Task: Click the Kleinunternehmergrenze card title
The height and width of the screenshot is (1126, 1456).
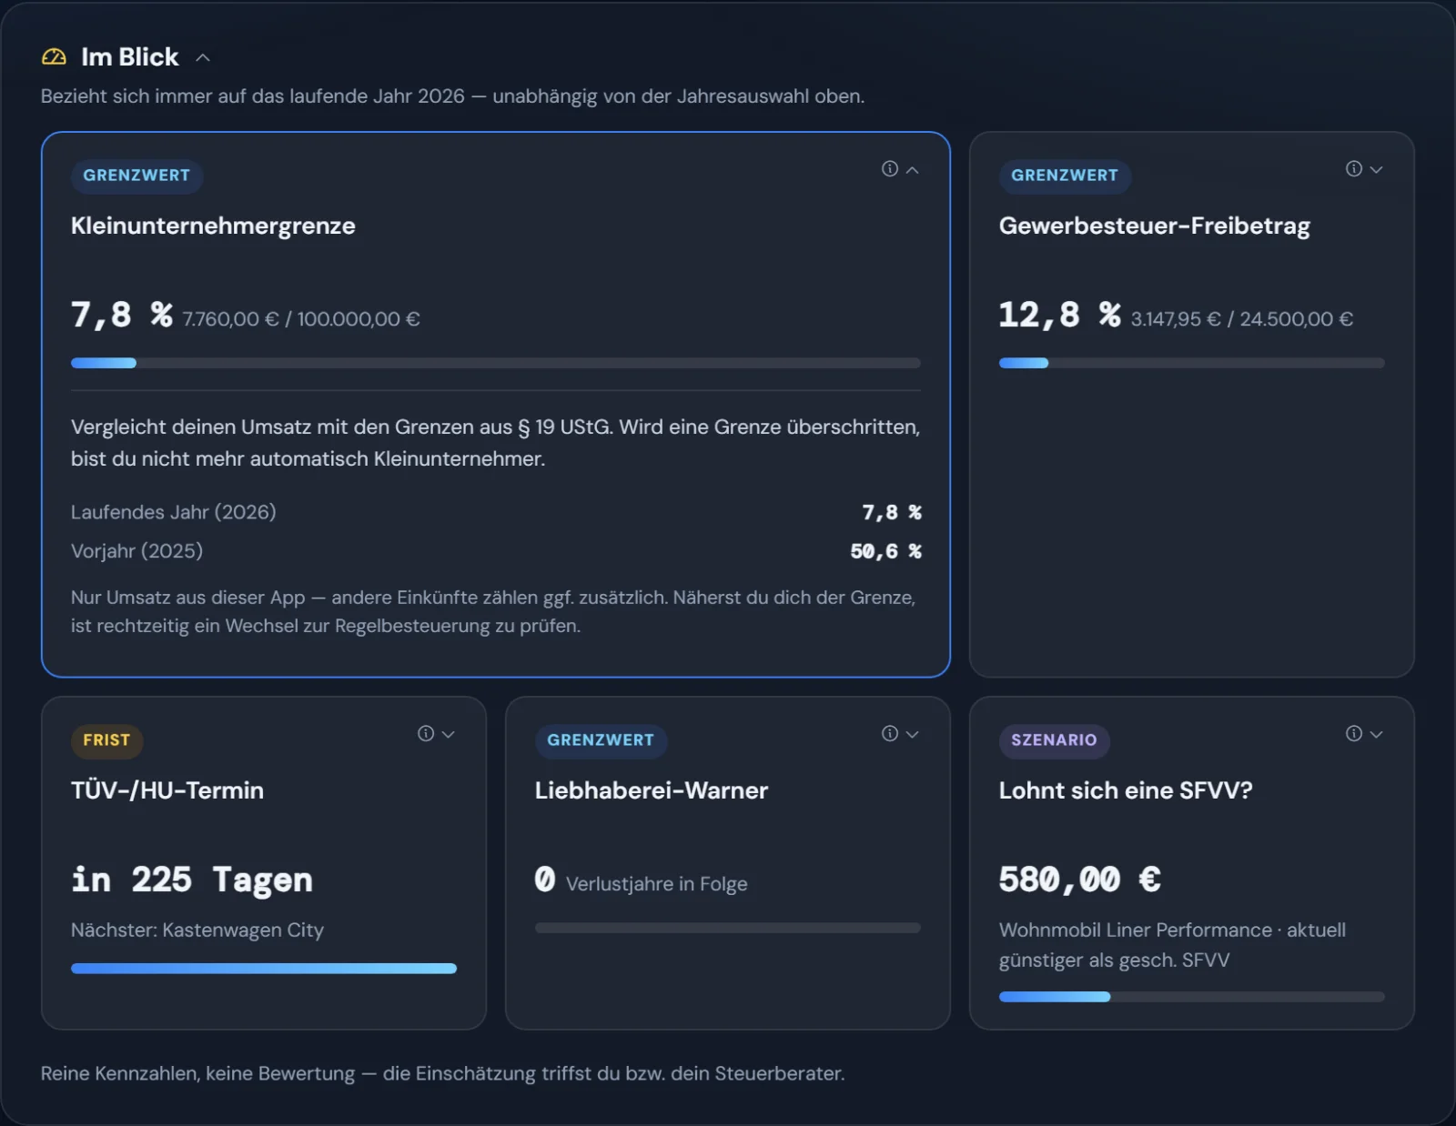Action: (213, 226)
